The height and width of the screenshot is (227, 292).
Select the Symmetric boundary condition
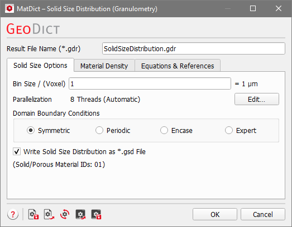click(31, 130)
